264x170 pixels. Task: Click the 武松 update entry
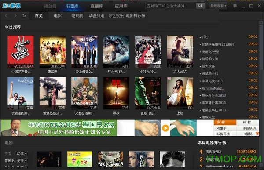tap(205, 37)
